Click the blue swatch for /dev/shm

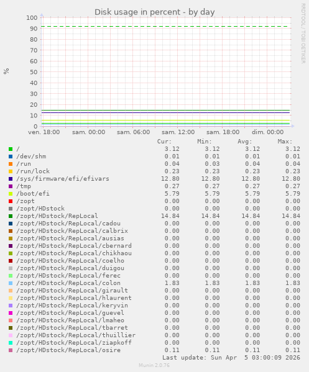11,157
